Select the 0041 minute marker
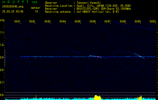Image resolution: width=158 pixels, height=100 pixels. click(x=17, y=21)
